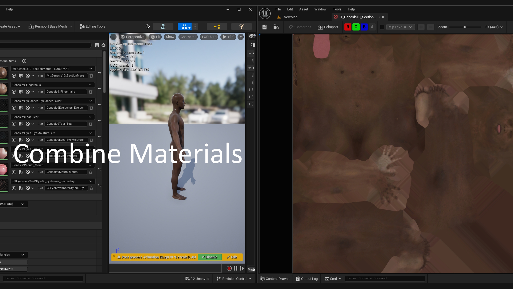Enable the Mip Level checkbox
The image size is (513, 289).
(382, 27)
